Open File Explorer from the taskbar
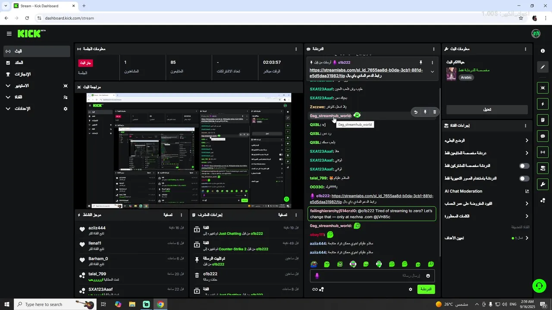 (132, 304)
